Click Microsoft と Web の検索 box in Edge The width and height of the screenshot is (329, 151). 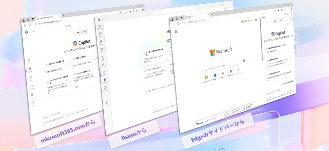221,66
